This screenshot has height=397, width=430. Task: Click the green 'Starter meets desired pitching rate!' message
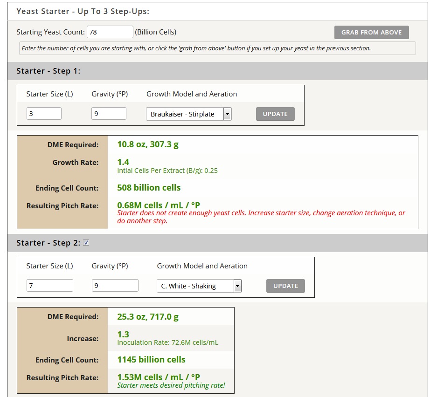coord(171,385)
